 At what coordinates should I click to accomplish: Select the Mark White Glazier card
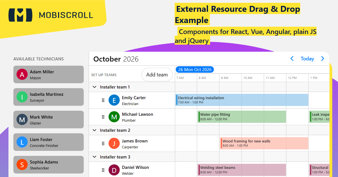tap(48, 120)
